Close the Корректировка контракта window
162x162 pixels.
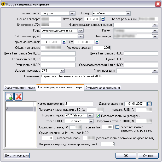(x=158, y=4)
